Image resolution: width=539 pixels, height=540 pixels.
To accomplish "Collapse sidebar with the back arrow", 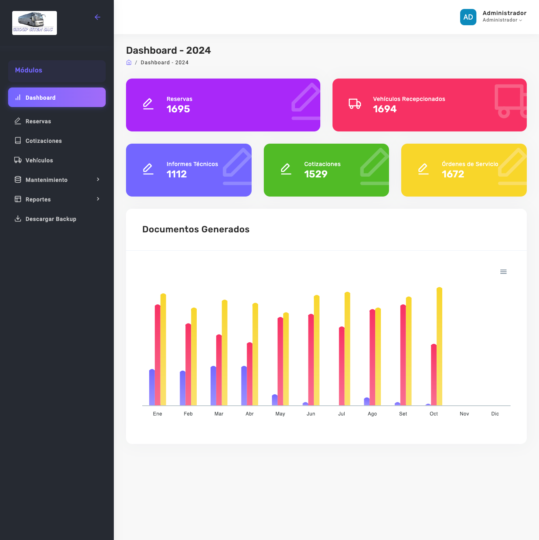I will 98,17.
